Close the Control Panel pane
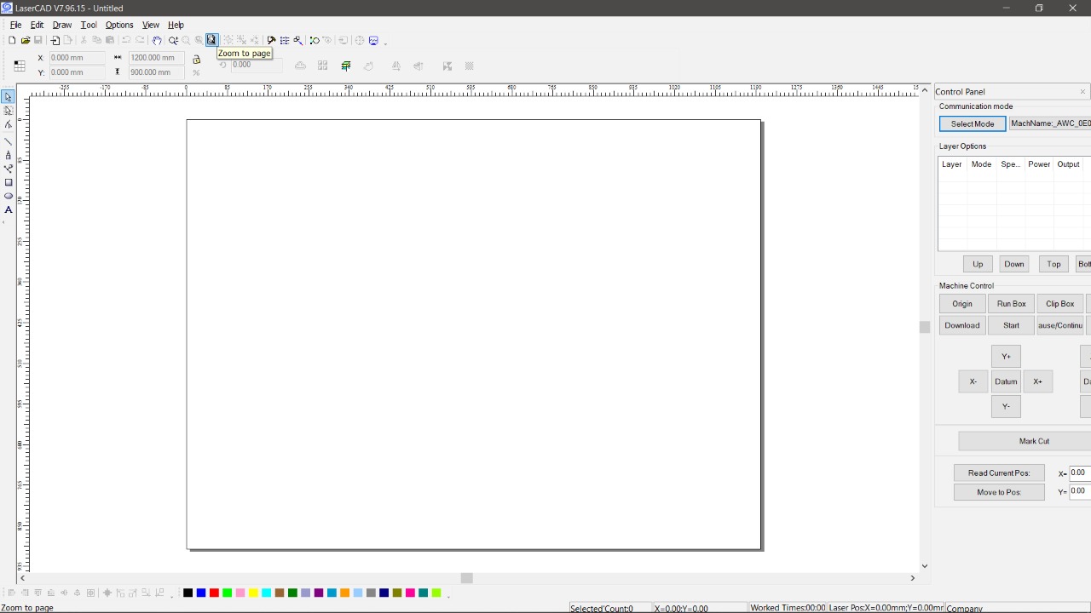Screen dimensions: 1091x613 (1082, 92)
